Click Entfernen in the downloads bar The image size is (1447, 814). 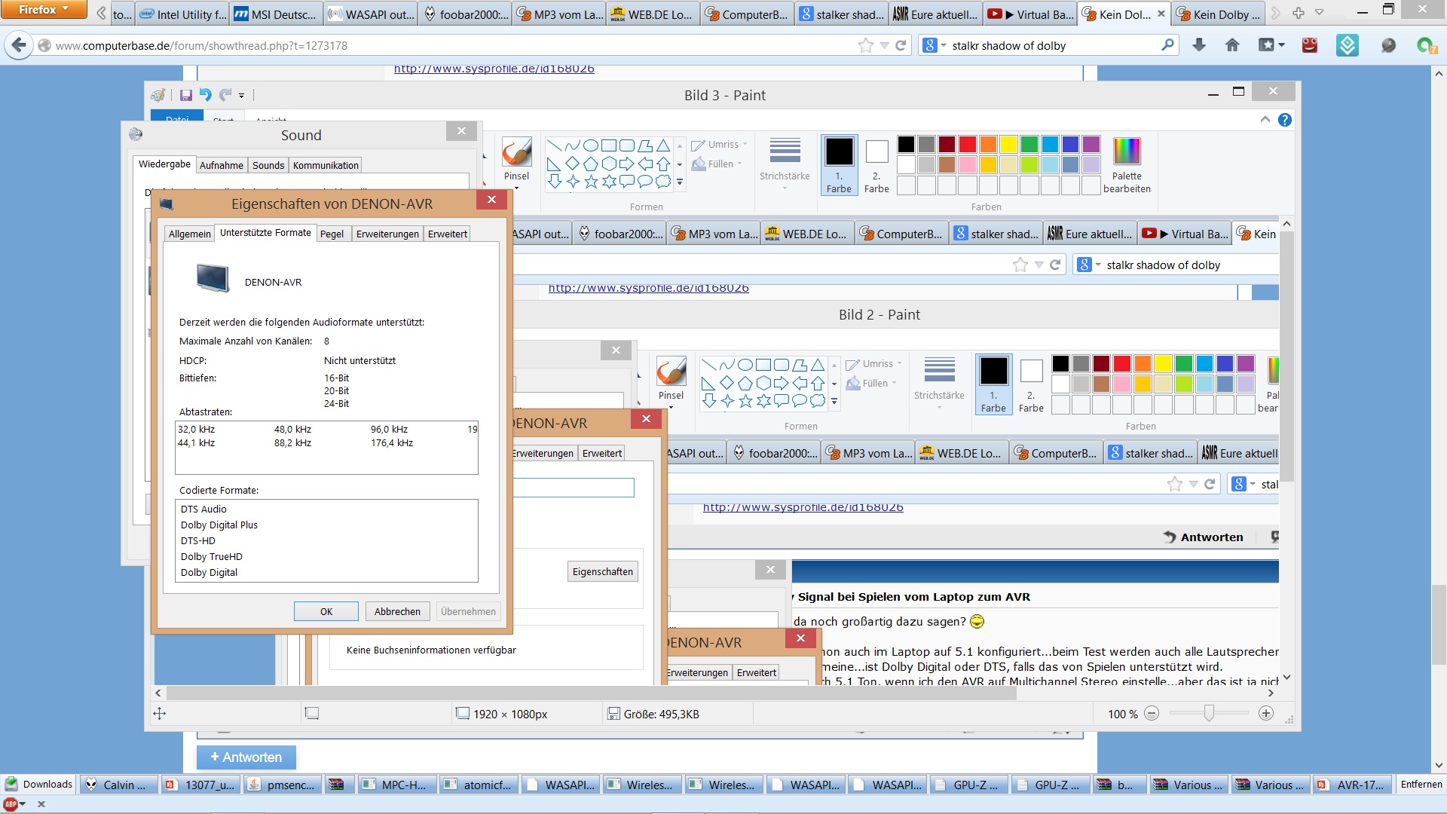(1421, 785)
